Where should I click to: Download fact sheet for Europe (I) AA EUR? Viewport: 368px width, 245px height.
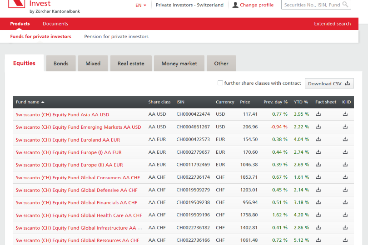[x=318, y=152]
